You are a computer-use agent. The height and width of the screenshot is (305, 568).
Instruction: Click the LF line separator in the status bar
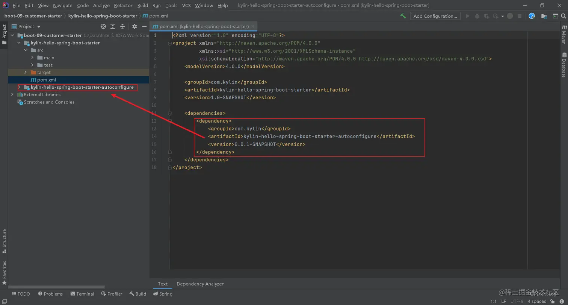[503, 301]
